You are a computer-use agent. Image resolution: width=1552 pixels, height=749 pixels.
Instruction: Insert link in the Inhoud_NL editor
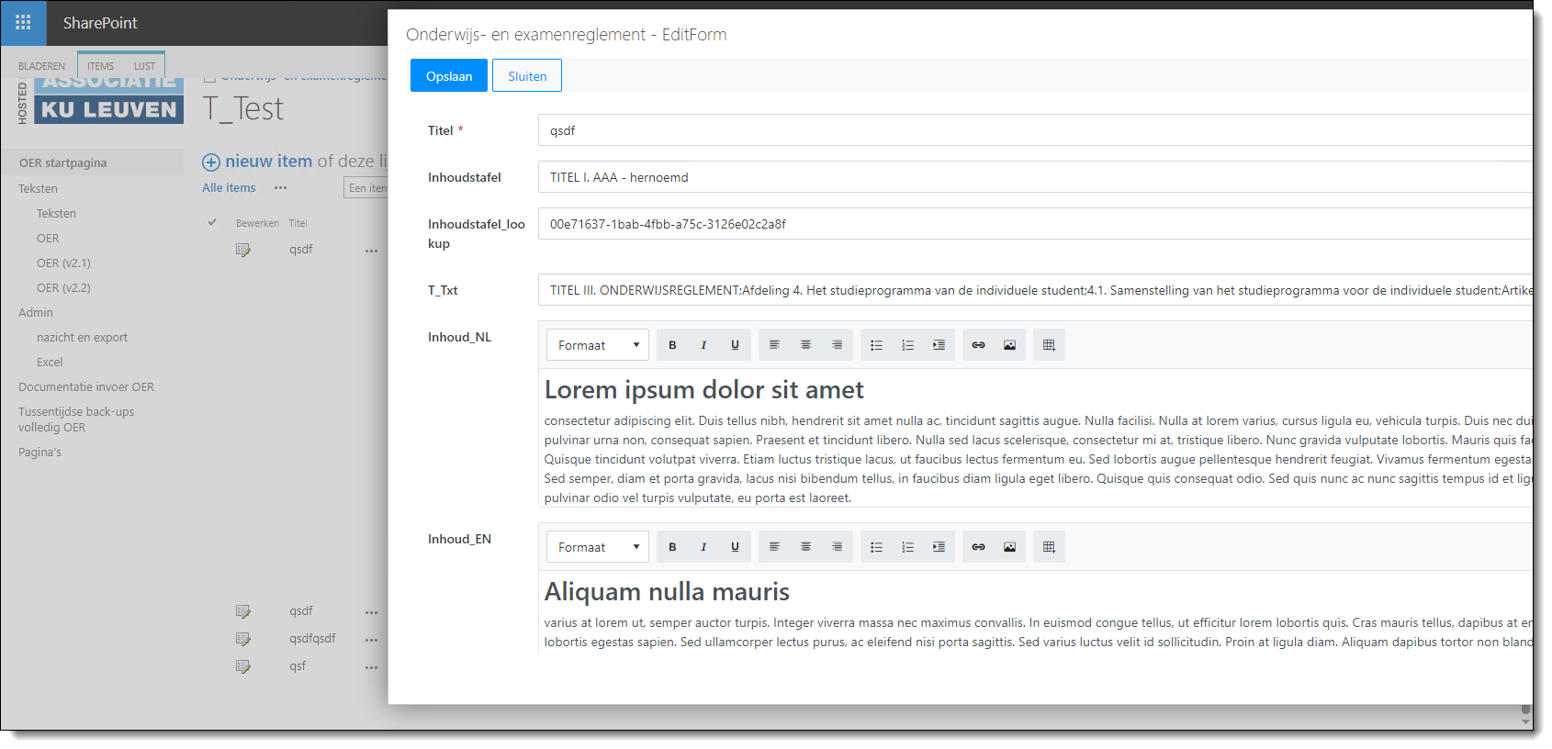point(978,345)
